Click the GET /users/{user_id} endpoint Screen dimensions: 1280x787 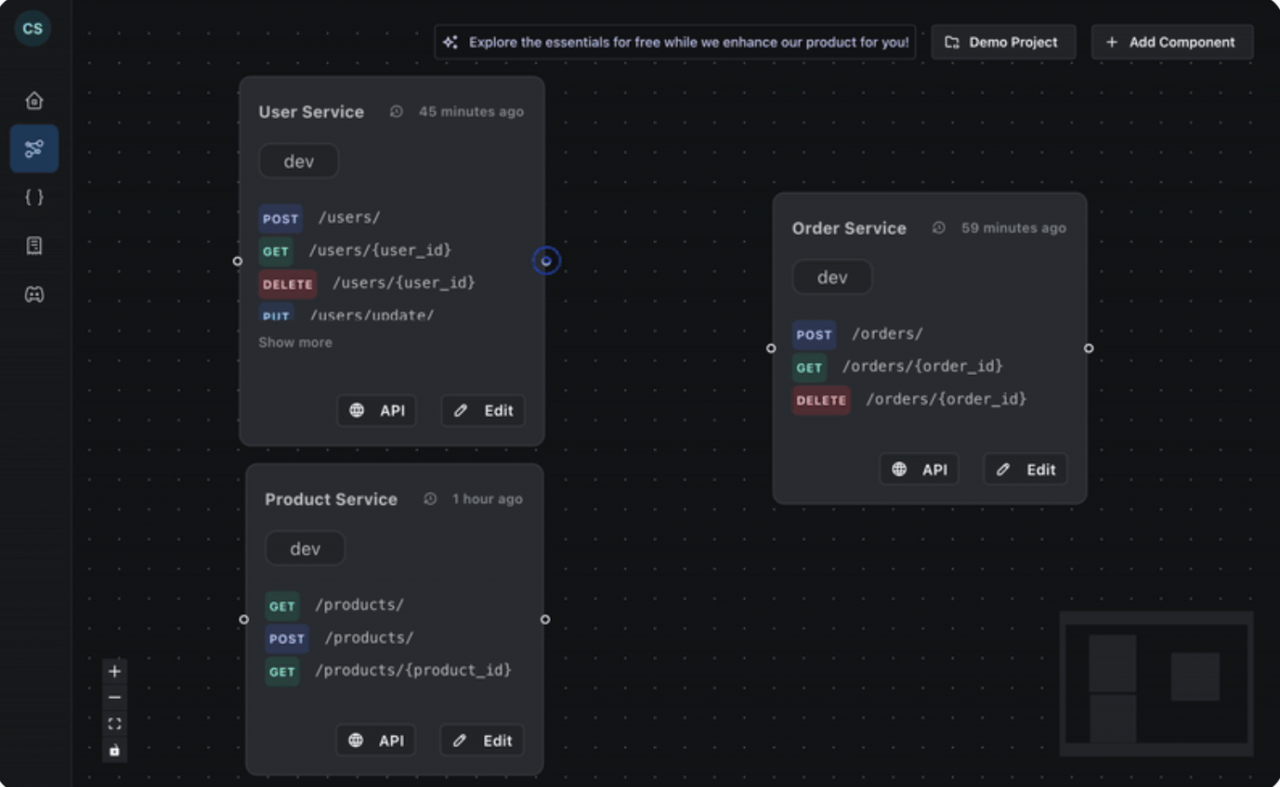pos(356,251)
